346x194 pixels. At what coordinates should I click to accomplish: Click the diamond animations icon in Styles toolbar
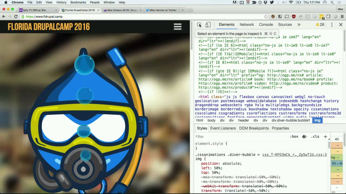(x=304, y=137)
